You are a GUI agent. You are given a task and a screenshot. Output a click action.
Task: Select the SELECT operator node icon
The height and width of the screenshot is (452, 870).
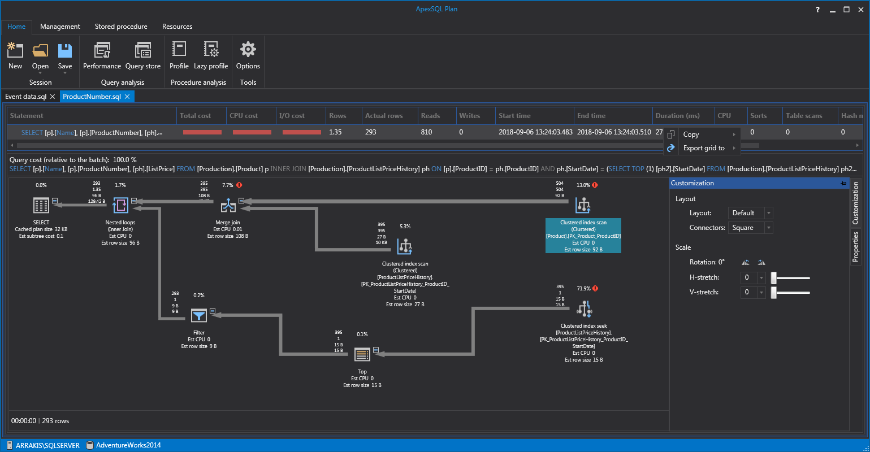click(x=41, y=205)
